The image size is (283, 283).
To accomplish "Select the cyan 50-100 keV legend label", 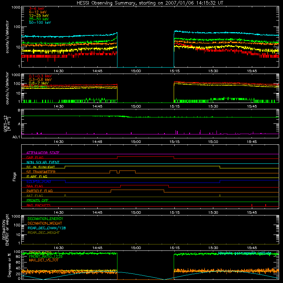I will pyautogui.click(x=40, y=23).
